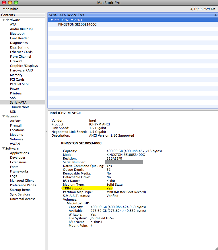Select Parallel SCSI in the sidebar
218x250 pixels.
click(x=19, y=84)
